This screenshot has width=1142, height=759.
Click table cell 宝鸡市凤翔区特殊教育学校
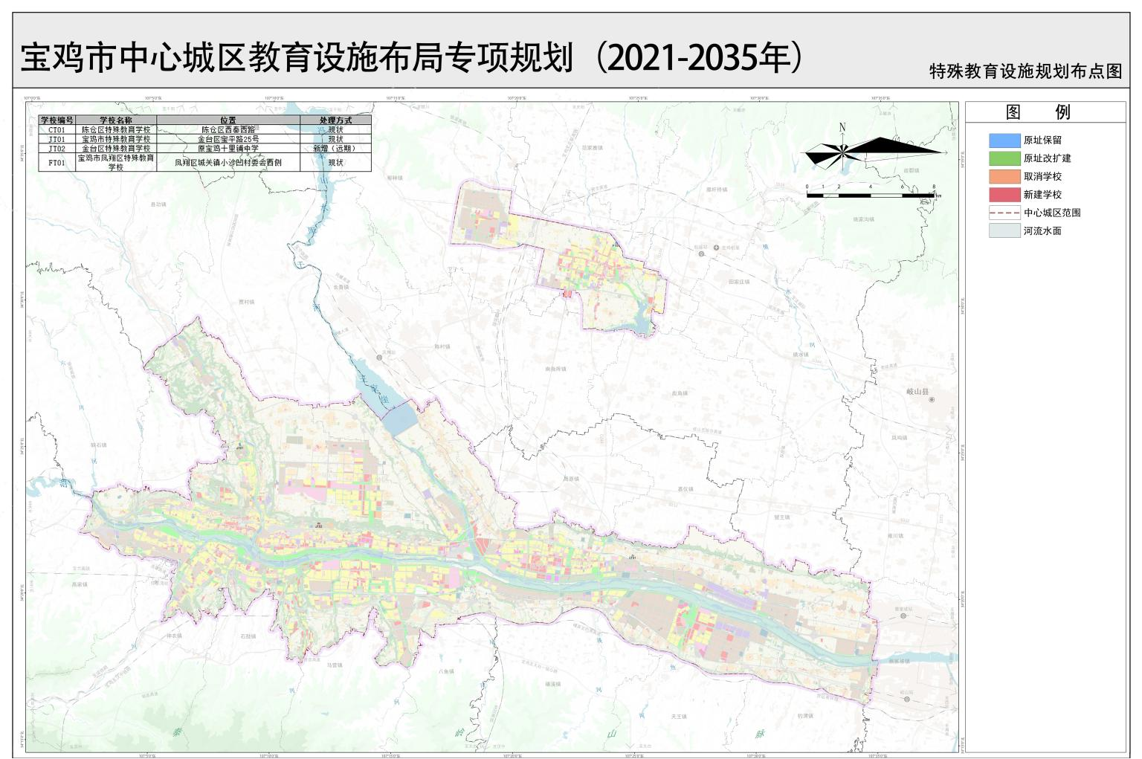click(x=116, y=163)
